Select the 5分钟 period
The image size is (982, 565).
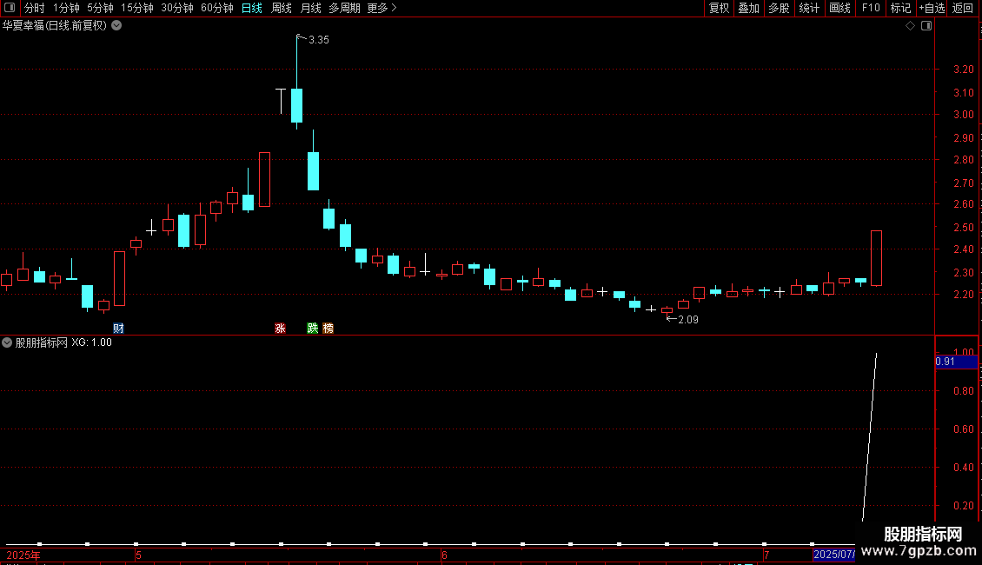pyautogui.click(x=100, y=8)
